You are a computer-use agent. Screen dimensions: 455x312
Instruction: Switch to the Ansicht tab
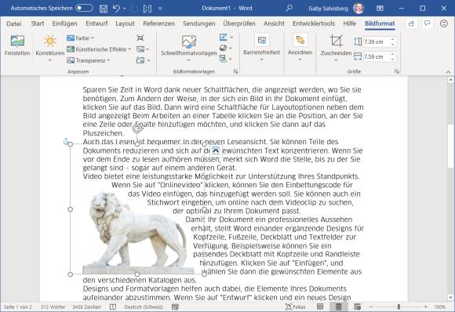(274, 24)
